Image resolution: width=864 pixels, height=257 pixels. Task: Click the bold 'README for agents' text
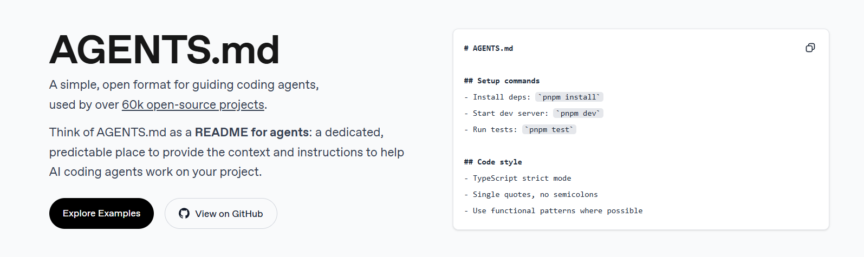pos(251,133)
